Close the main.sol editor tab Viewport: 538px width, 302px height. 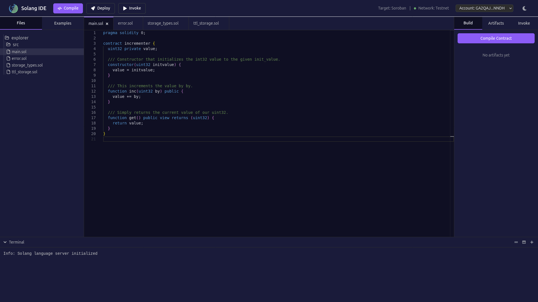click(x=107, y=24)
